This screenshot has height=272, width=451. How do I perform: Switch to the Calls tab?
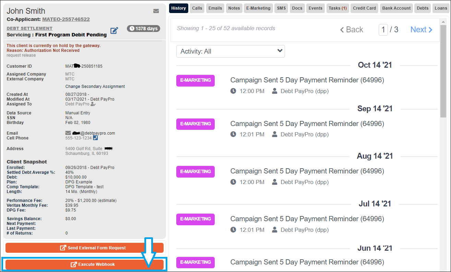coord(197,8)
